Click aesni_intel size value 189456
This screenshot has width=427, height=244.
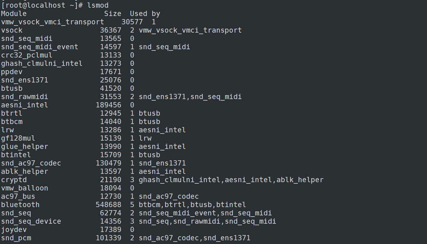(109, 105)
